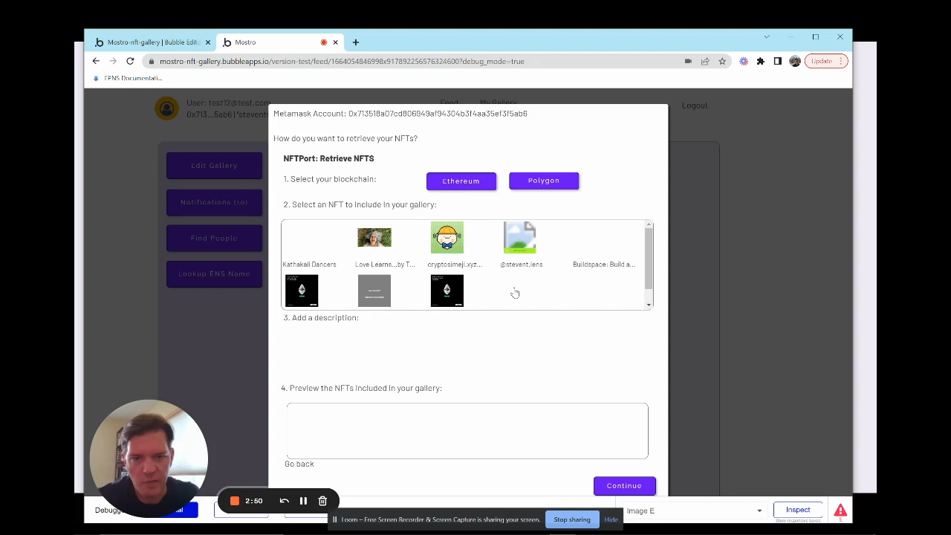Screen dimensions: 951x535
Task: Open the debugger warning triangle icon
Action: click(x=840, y=510)
